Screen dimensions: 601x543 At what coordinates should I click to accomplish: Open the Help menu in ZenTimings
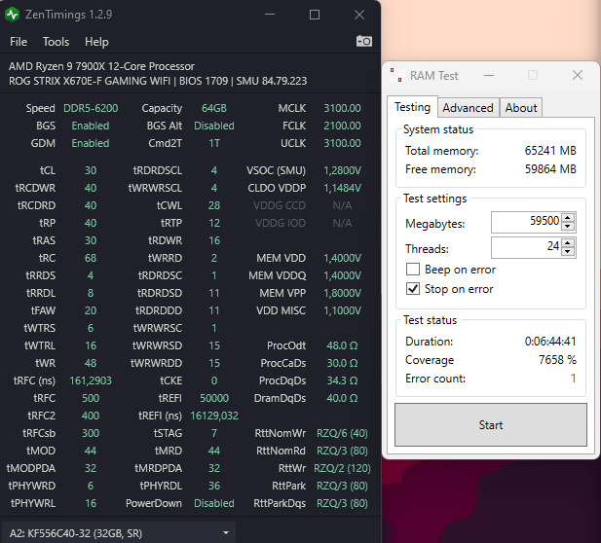(96, 41)
